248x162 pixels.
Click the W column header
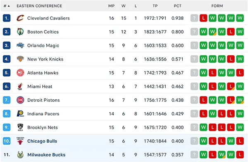124,6
